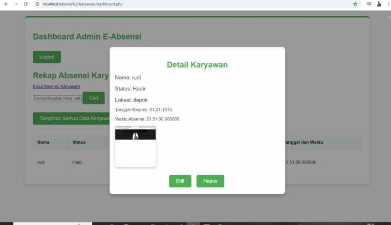The image size is (391, 225).
Task: Open the attendance photo thumbnail
Action: coord(135,146)
